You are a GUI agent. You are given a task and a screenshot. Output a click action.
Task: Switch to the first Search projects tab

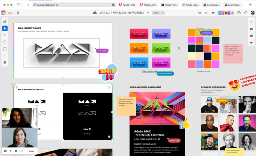point(212,5)
